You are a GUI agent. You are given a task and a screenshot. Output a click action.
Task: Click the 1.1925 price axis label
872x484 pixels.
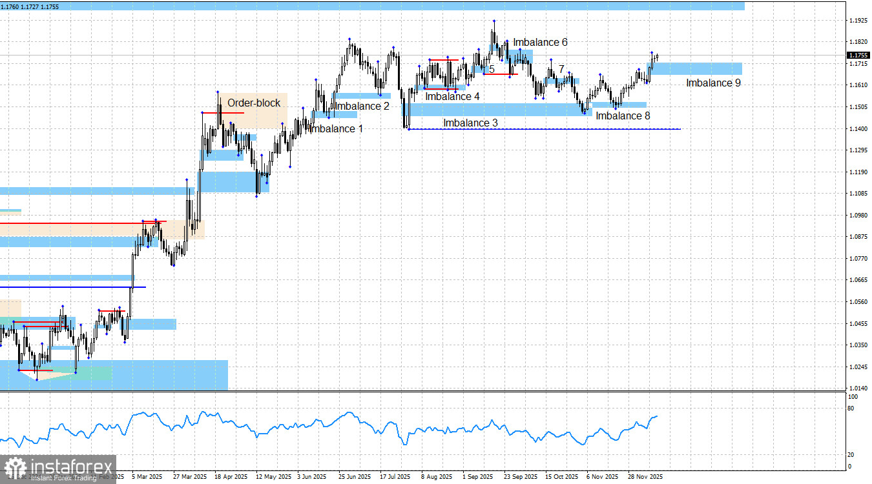click(x=858, y=21)
